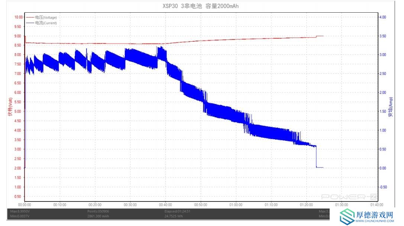The height and width of the screenshot is (226, 404).
Task: Click the 3.50 tick on the Amp axis
Action: 383,36
